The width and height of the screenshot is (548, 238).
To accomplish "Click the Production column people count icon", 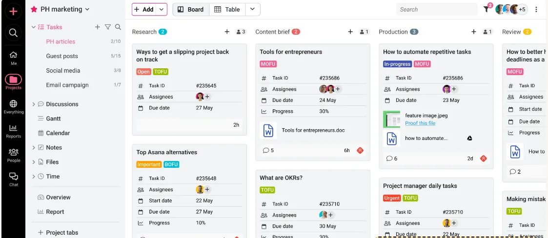I will [x=487, y=32].
